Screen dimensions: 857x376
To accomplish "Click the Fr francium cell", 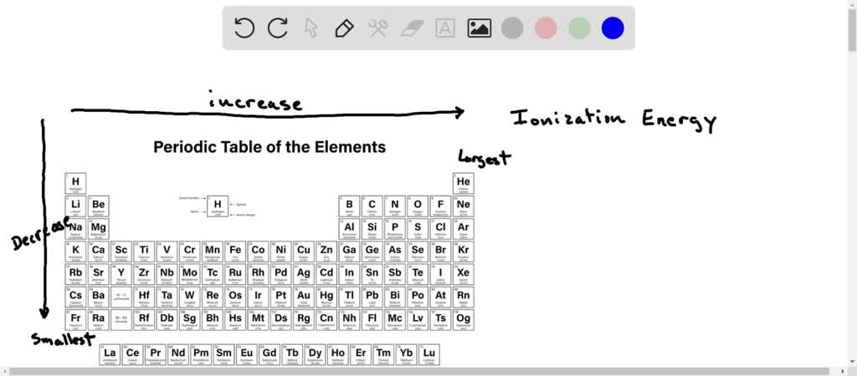I will point(75,319).
